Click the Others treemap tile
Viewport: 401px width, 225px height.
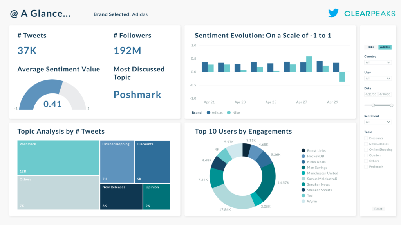point(58,193)
